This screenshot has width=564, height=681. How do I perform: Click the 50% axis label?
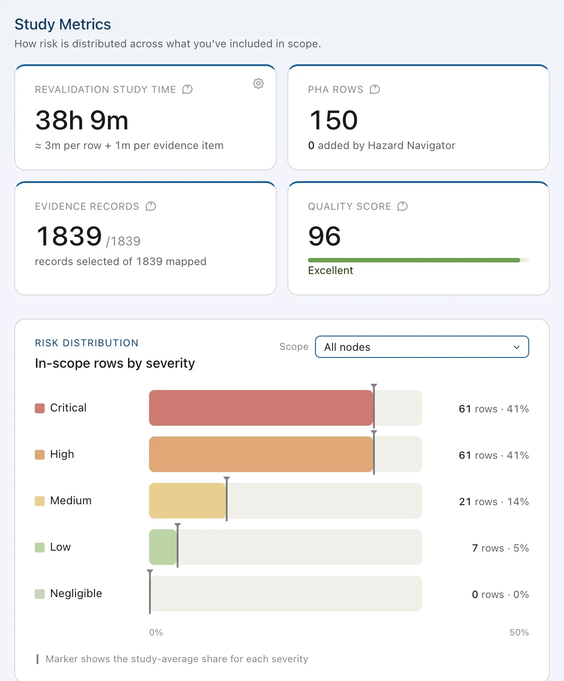click(519, 632)
